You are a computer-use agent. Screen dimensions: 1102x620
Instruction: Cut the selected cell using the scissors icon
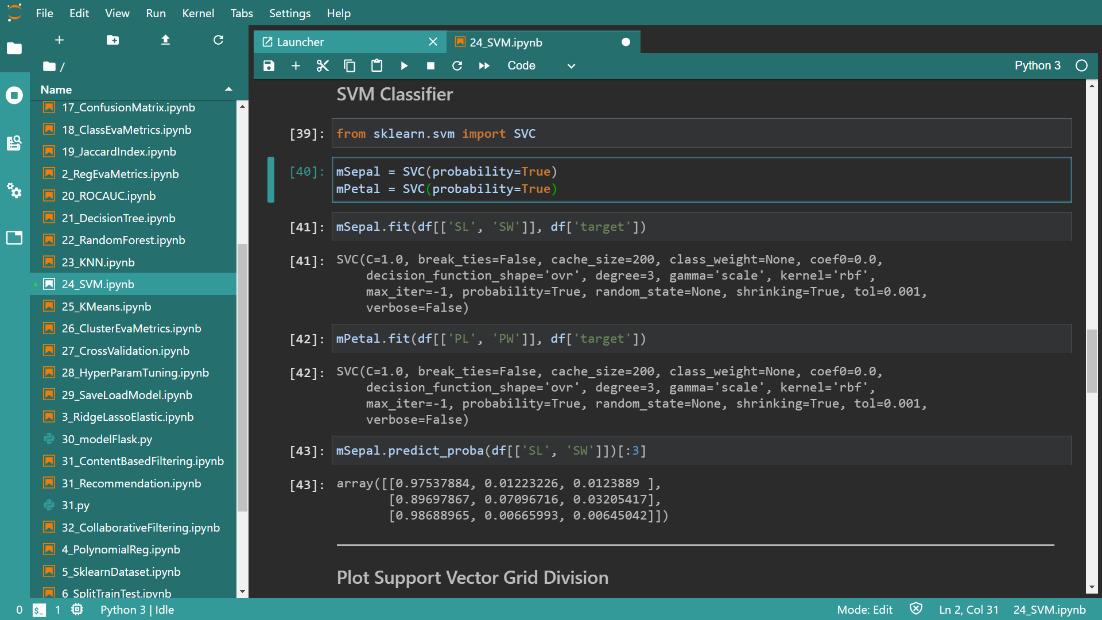[323, 65]
